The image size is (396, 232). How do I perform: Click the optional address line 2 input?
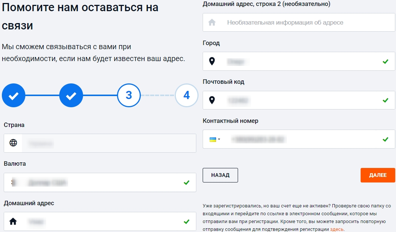[x=299, y=22]
